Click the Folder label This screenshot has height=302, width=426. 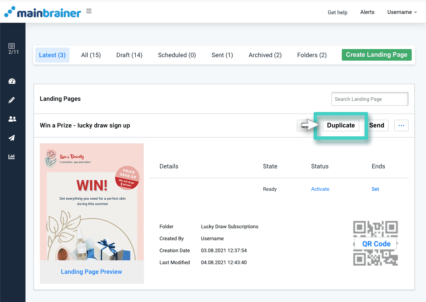[x=166, y=226]
